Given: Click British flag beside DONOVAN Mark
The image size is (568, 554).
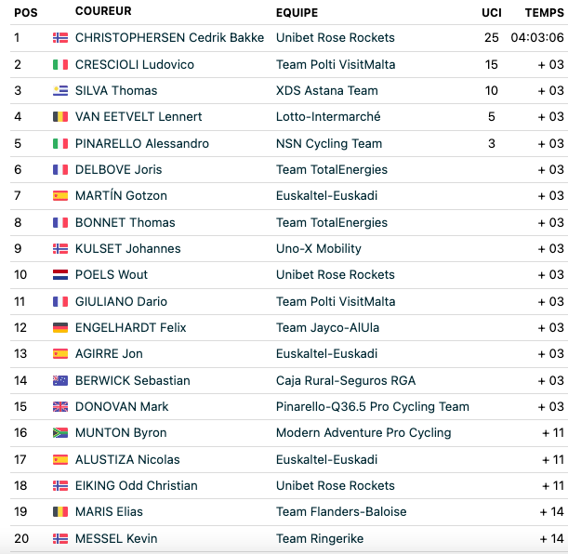Looking at the screenshot, I should 60,406.
